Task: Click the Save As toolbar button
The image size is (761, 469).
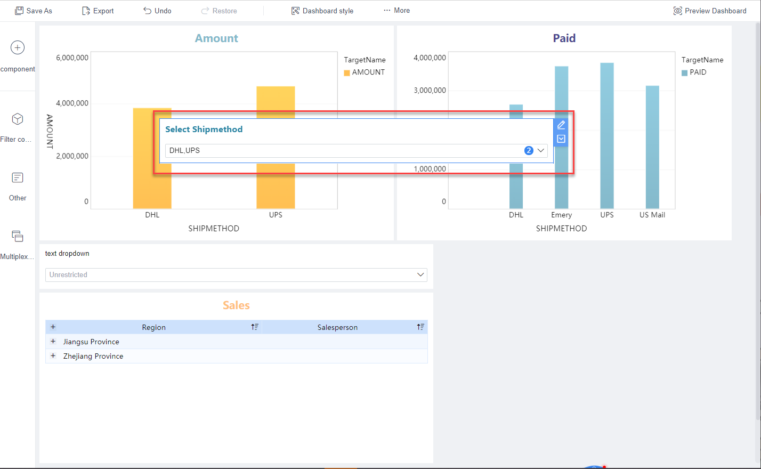Action: coord(33,11)
